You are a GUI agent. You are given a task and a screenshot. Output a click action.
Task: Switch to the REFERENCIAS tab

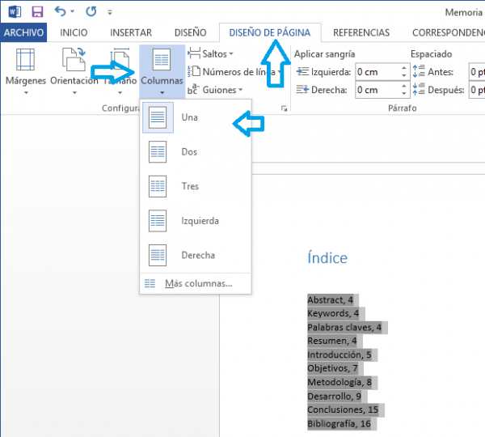pos(361,32)
